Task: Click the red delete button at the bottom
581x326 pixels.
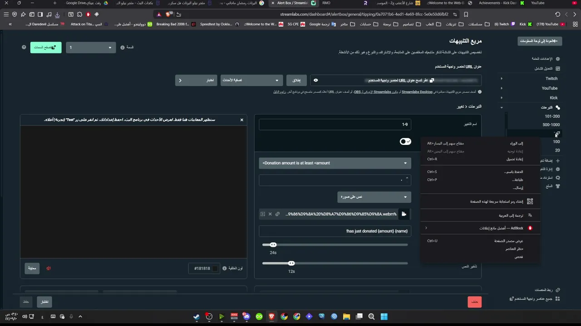Action: (x=474, y=302)
